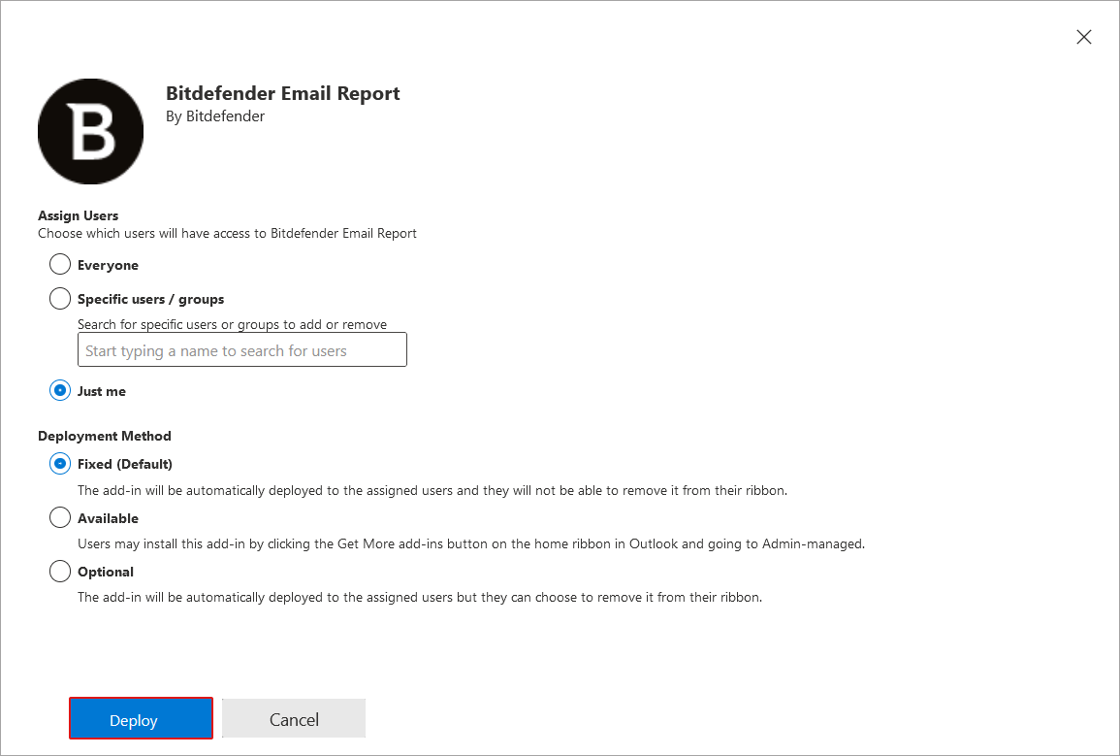Click the Cancel button
Screen dimensions: 1120x756
click(294, 719)
